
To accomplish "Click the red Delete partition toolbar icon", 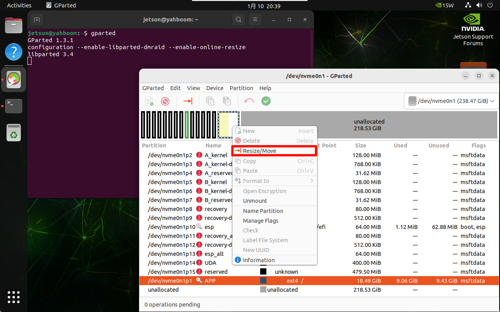I will tap(165, 101).
